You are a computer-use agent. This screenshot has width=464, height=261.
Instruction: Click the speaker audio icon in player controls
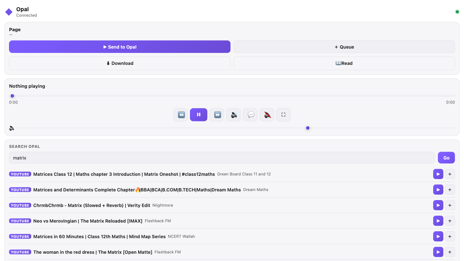(x=233, y=115)
